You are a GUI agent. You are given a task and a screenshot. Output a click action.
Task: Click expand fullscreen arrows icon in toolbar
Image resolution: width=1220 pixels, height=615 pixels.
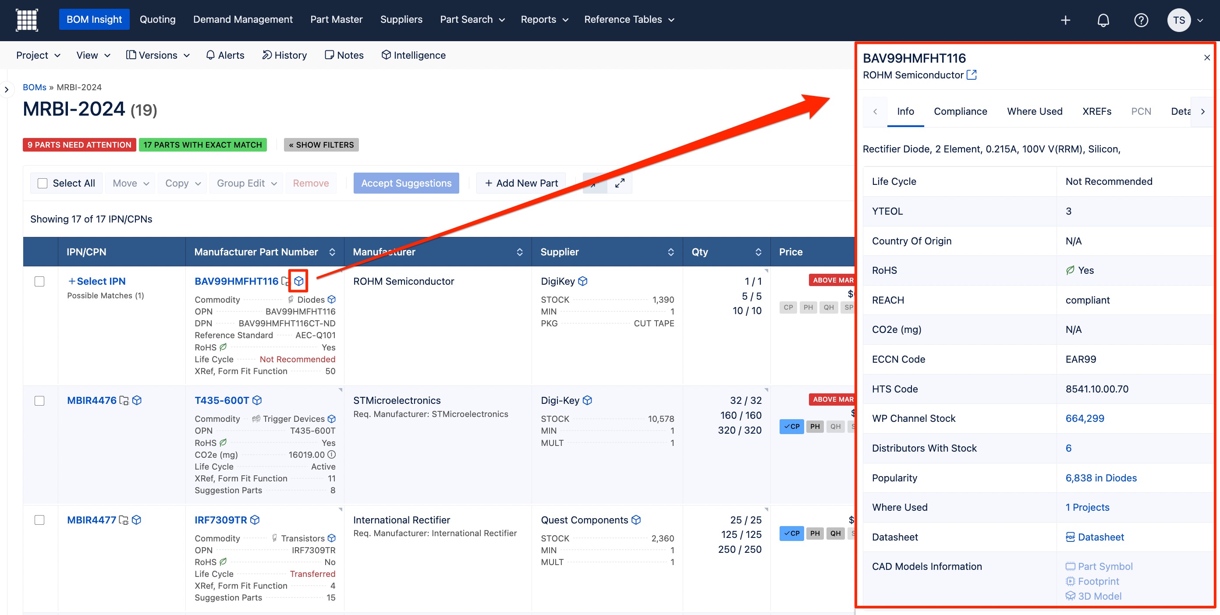tap(620, 183)
